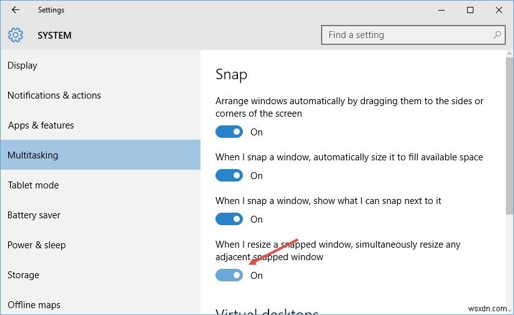
Task: Open Notifications & actions page
Action: [101, 95]
